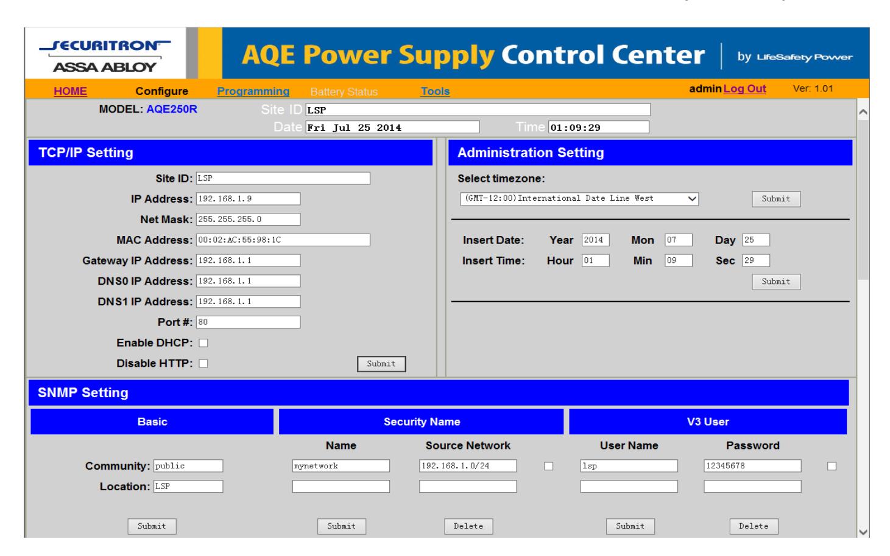Click the IP Address input field
The height and width of the screenshot is (556, 890).
click(248, 199)
